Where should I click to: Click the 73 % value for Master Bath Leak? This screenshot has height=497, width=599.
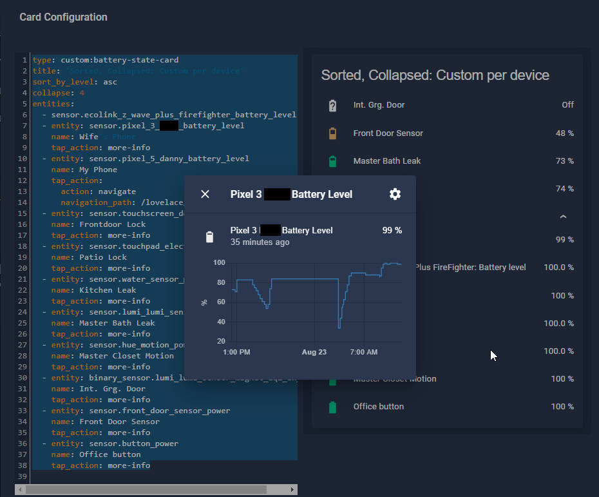565,161
